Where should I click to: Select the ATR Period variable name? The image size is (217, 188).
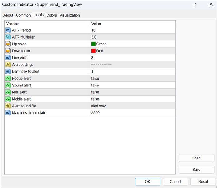point(22,30)
